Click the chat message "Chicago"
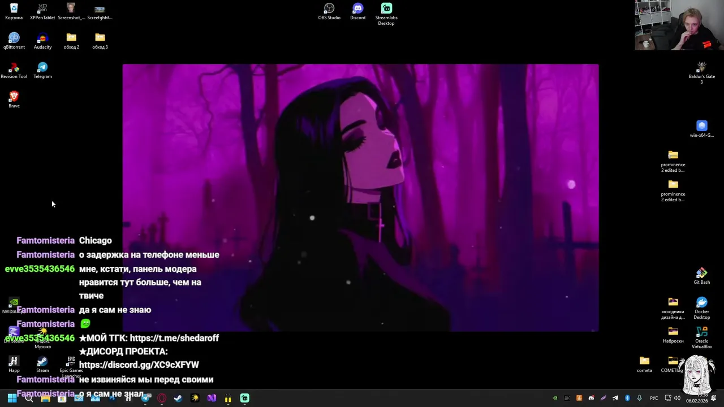724x407 pixels. [x=96, y=241]
